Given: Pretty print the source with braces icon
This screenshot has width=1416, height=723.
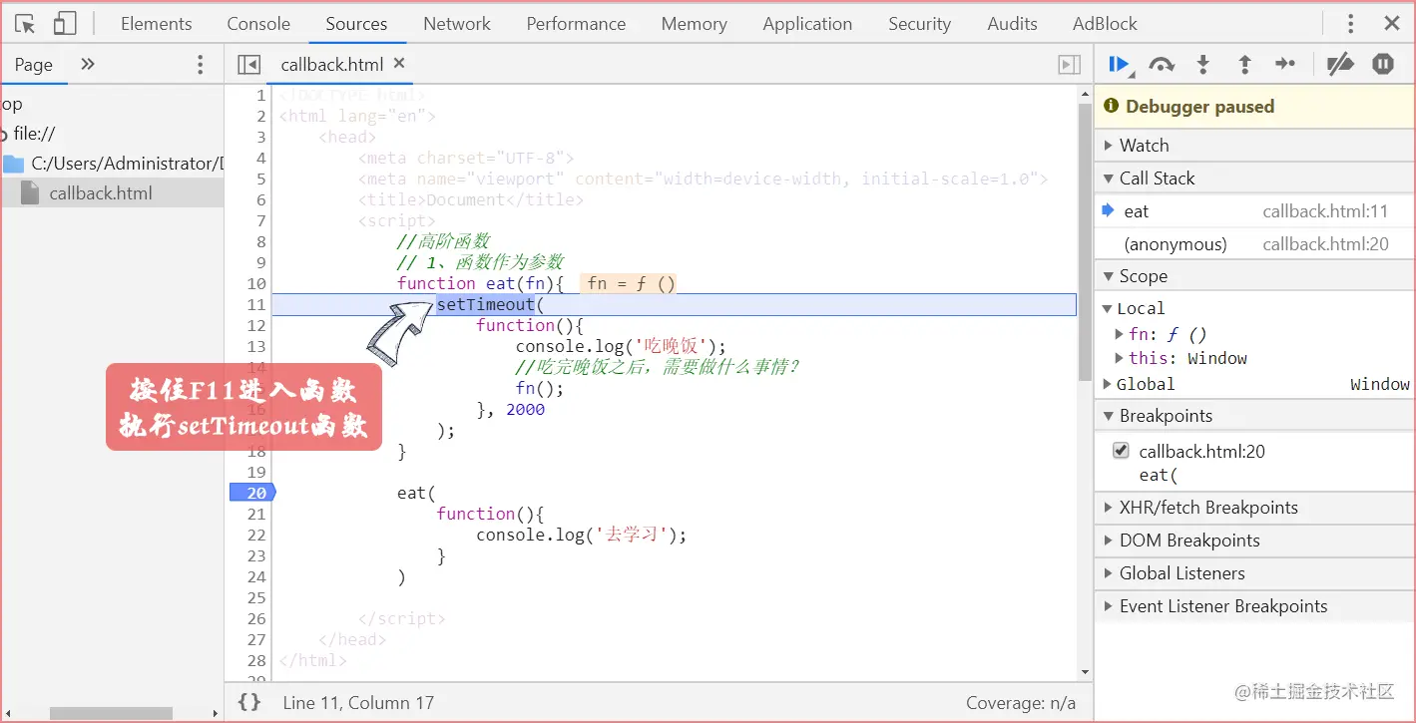Looking at the screenshot, I should (249, 702).
